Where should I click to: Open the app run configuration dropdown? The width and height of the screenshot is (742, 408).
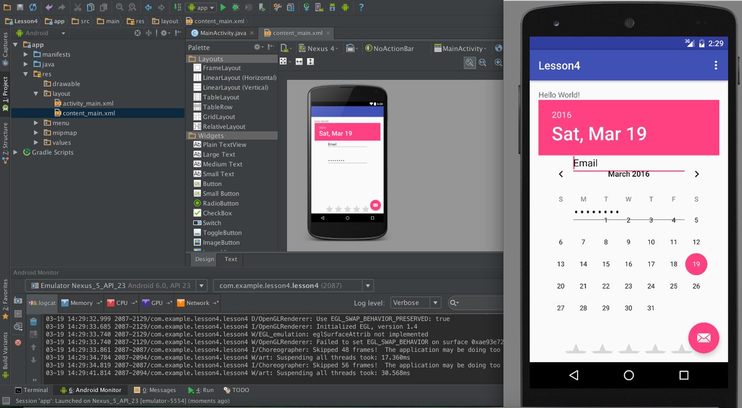point(200,7)
